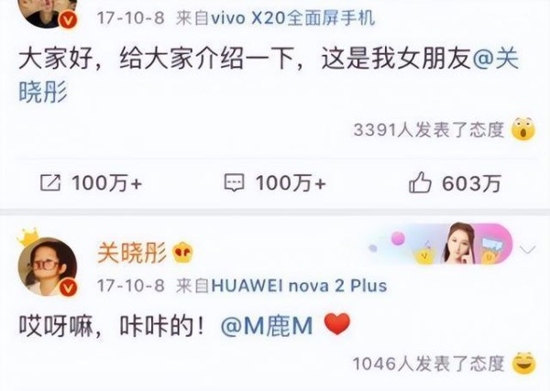Viewport: 550px width, 391px height.
Task: Open comments via the speech bubble icon
Action: tap(234, 183)
